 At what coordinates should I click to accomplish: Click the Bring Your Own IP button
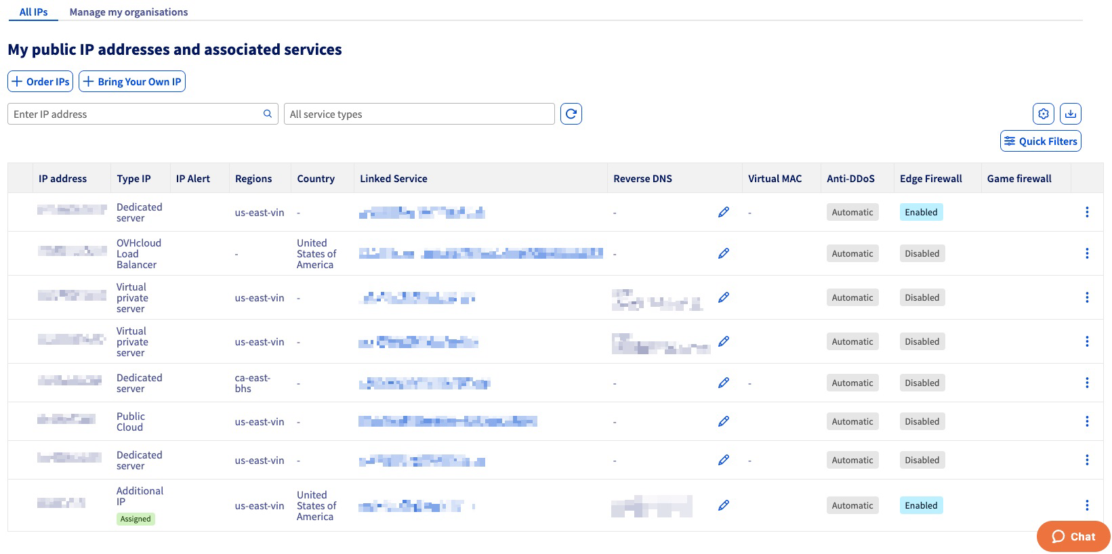[x=132, y=81]
